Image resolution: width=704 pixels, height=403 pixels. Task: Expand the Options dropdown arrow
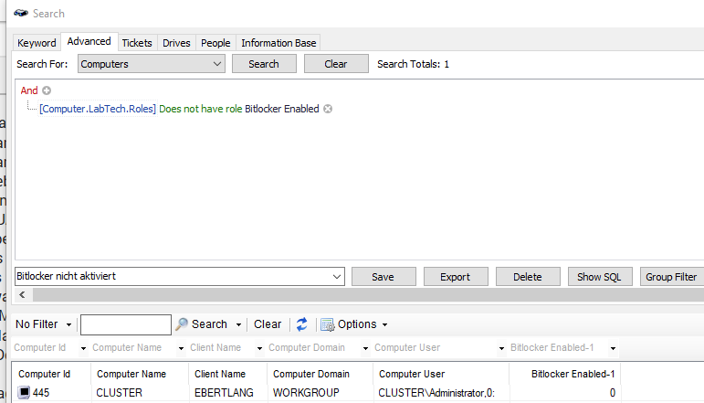(384, 324)
